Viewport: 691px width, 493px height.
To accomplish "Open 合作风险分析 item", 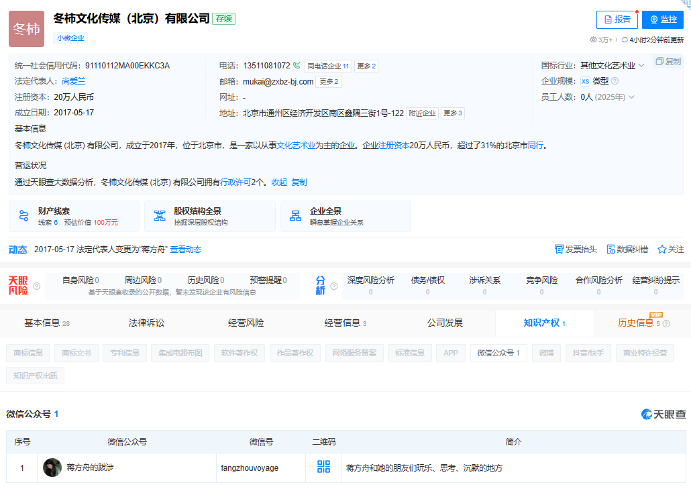I will point(599,286).
